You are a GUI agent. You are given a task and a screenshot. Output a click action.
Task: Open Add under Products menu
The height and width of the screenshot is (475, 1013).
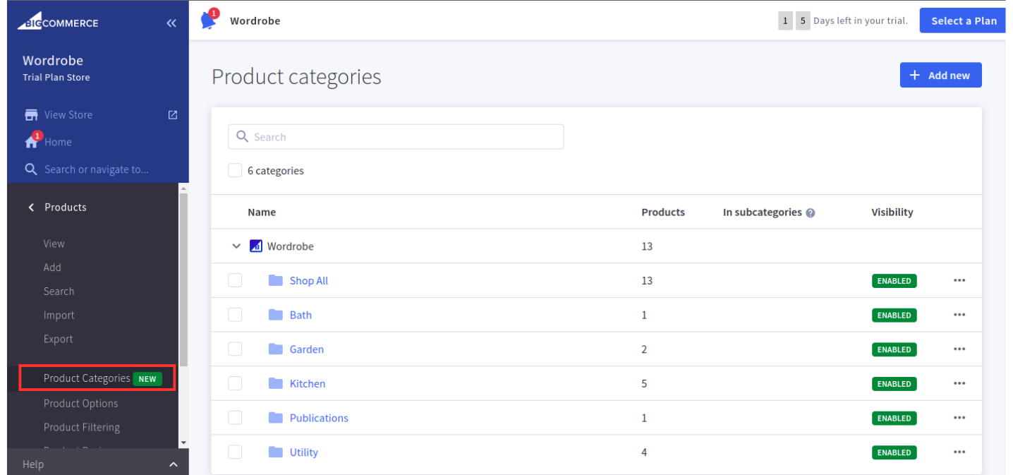tap(52, 268)
